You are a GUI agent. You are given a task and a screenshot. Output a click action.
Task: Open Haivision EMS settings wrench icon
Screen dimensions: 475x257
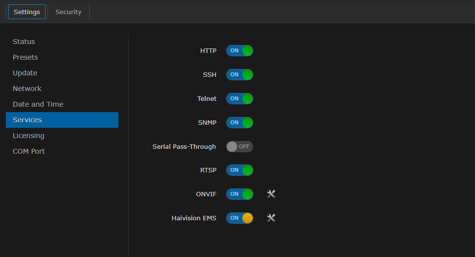[271, 218]
